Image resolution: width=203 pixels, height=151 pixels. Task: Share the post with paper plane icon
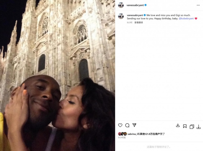tap(134, 125)
